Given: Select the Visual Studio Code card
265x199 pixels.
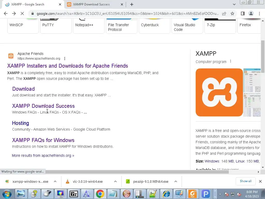Looking at the screenshot, I should point(187,26).
